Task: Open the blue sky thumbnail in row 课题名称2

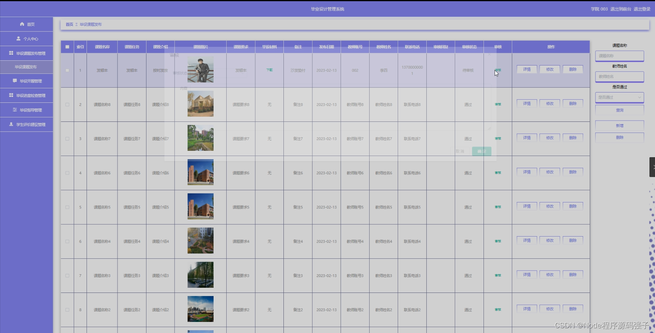Action: coord(200,309)
